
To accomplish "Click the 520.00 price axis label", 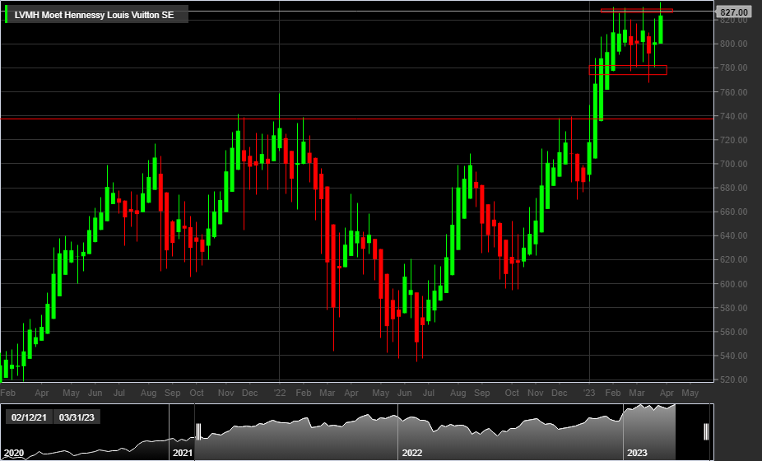I will coord(734,380).
